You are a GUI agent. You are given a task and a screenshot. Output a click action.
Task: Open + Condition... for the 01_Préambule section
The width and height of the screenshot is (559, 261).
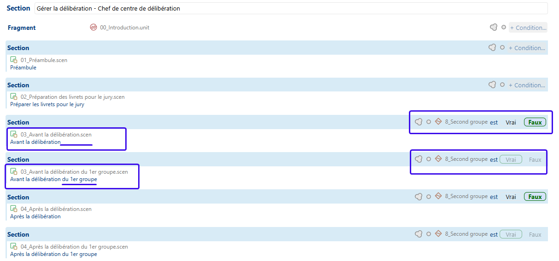(527, 48)
